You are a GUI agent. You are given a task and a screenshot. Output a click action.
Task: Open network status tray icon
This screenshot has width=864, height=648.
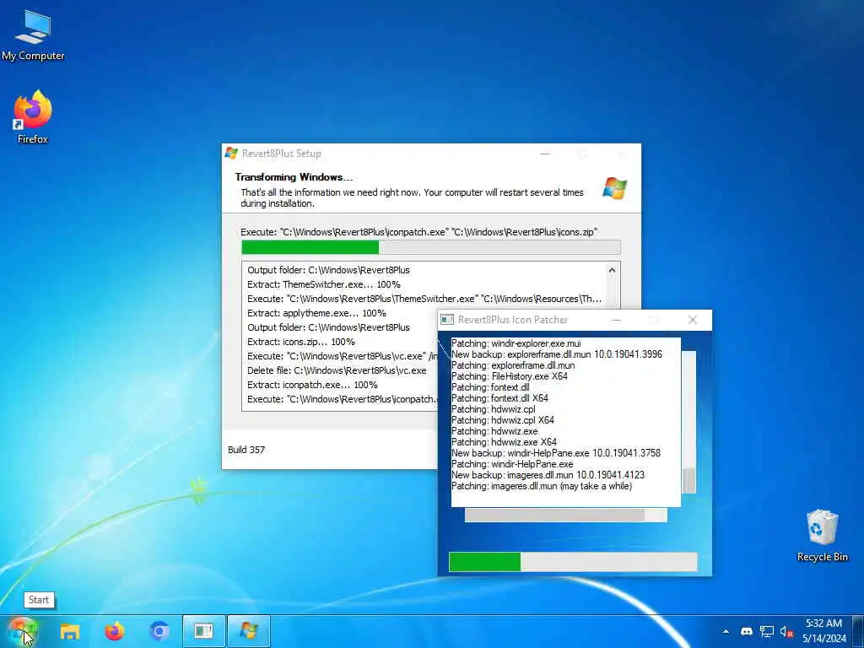[x=766, y=631]
